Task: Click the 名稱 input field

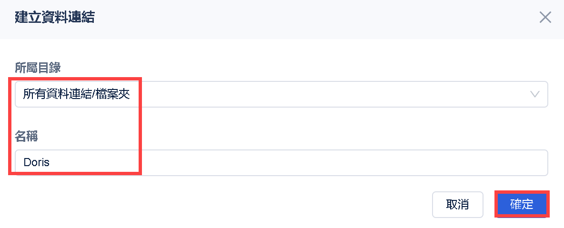Action: click(281, 163)
